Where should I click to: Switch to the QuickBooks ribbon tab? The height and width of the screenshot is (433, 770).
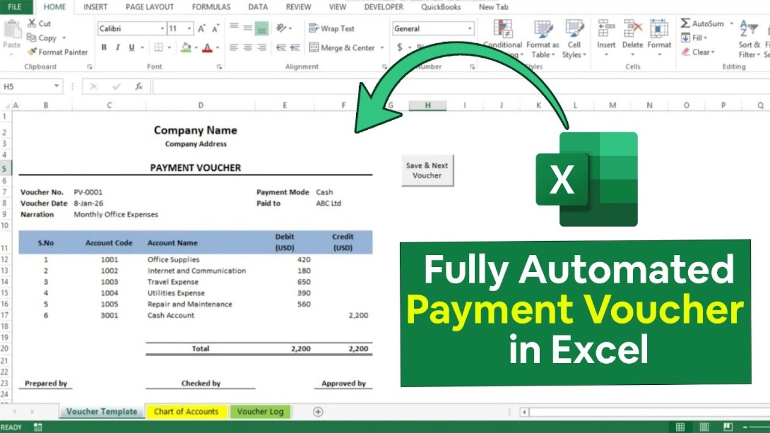441,7
